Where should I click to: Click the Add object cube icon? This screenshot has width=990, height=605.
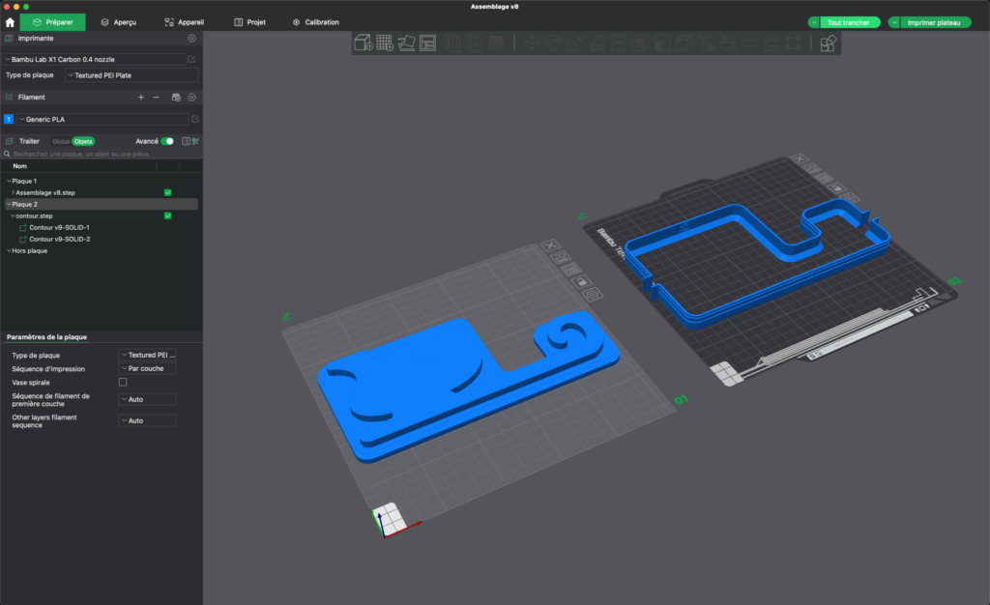point(363,43)
